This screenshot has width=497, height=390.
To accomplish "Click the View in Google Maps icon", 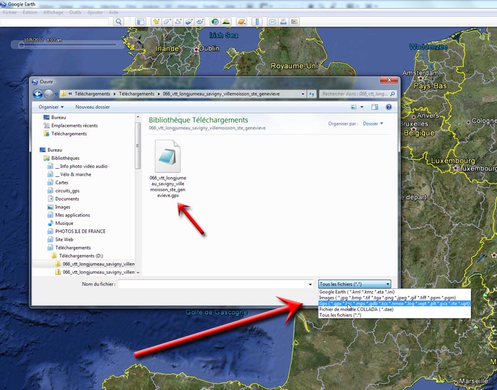I will pyautogui.click(x=294, y=22).
